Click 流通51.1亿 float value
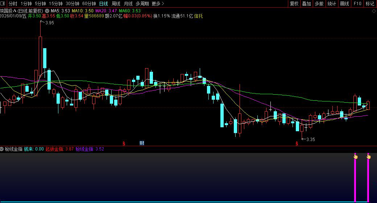The width and height of the screenshot is (377, 203). (x=182, y=16)
